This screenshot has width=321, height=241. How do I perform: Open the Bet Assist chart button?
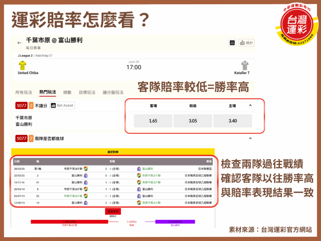click(x=62, y=105)
